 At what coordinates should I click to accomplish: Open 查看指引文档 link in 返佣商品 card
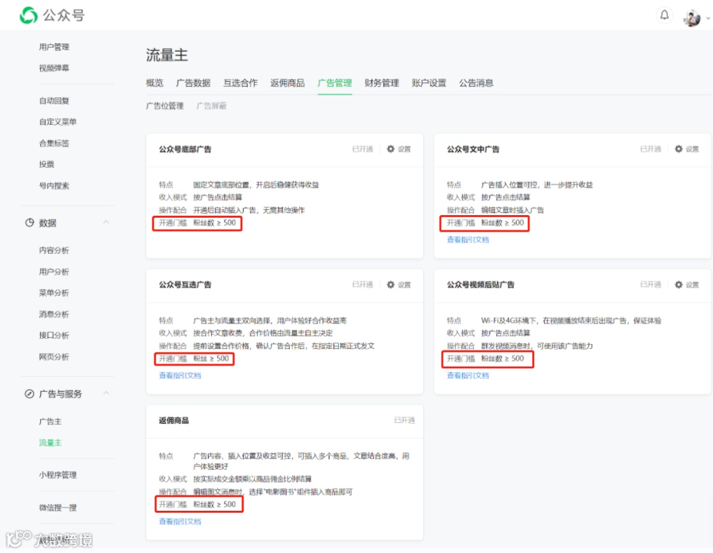pos(180,521)
